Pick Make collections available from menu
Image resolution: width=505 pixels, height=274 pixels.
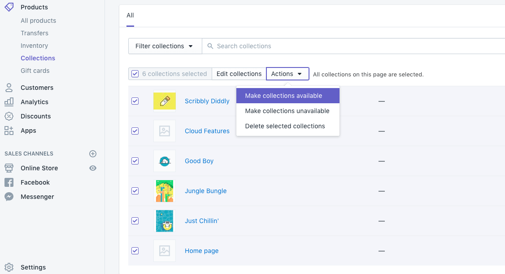283,96
